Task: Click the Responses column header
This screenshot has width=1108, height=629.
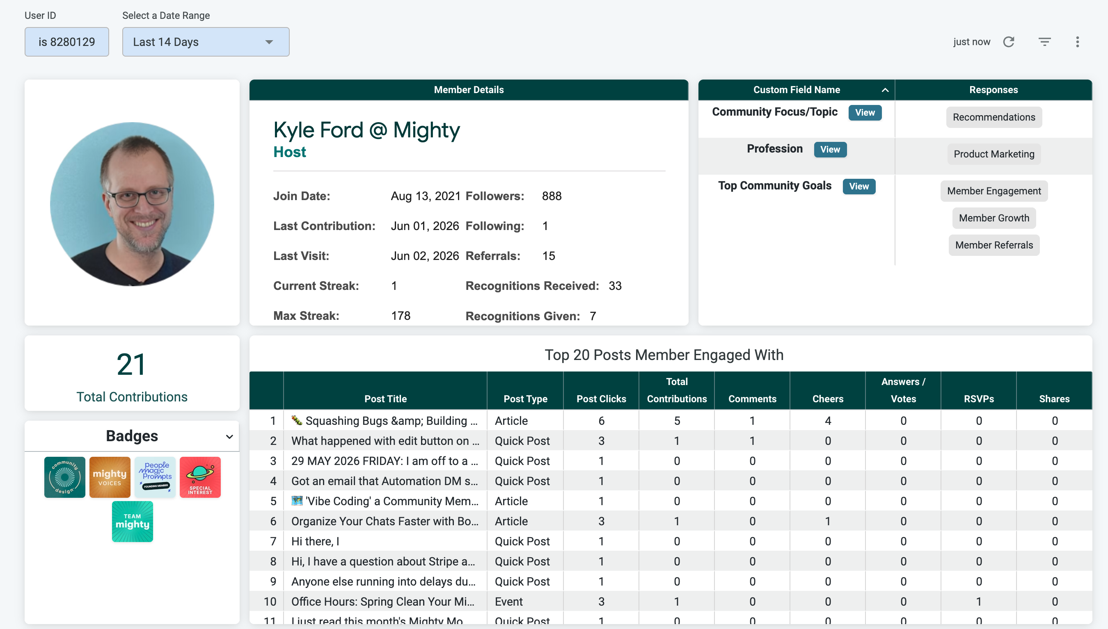Action: (994, 90)
